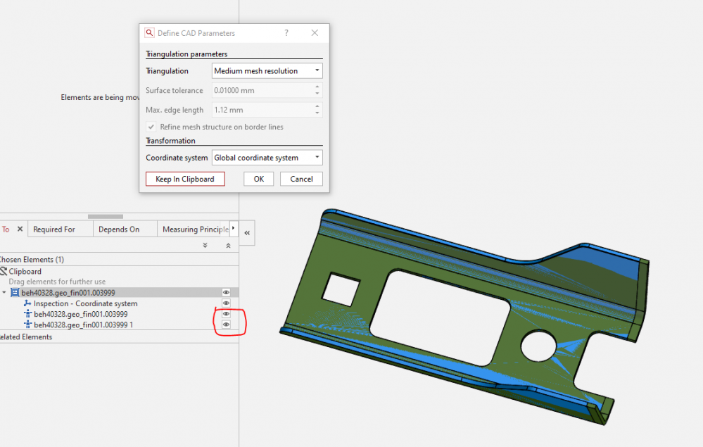Click the Clipboard icon in the panel

tap(4, 272)
